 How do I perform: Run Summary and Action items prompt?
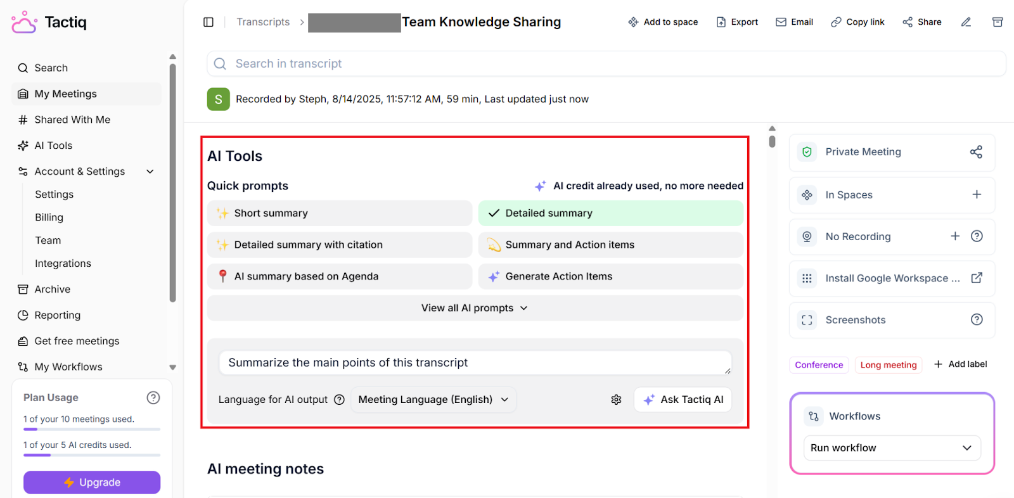(x=611, y=245)
